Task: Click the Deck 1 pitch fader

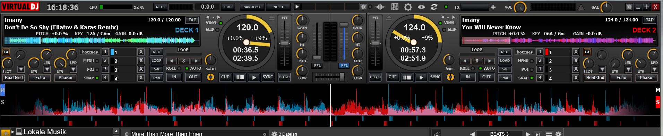Action: (x=284, y=44)
